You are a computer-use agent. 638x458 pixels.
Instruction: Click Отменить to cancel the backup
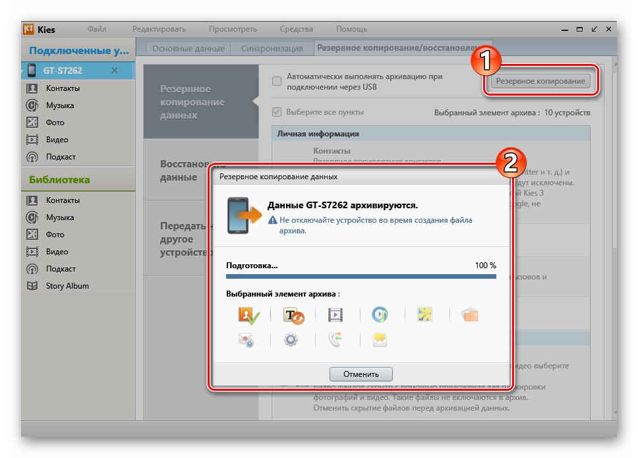(x=361, y=374)
